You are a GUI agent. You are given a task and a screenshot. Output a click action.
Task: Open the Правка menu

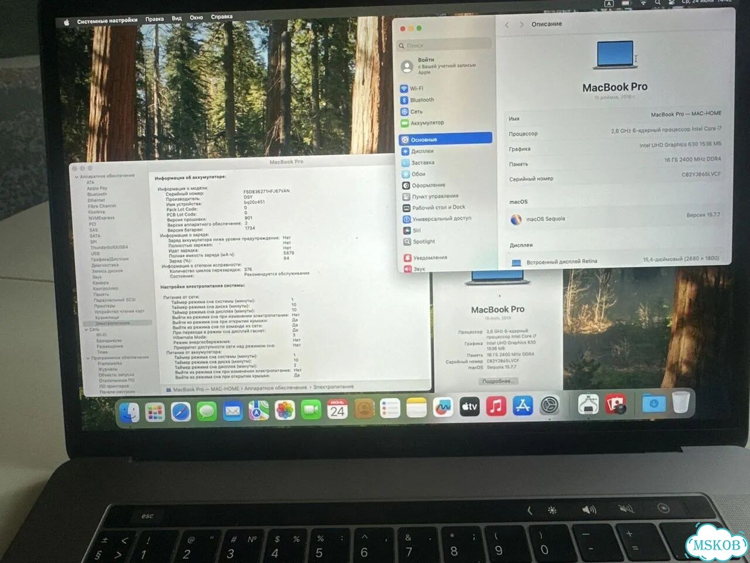pyautogui.click(x=155, y=19)
